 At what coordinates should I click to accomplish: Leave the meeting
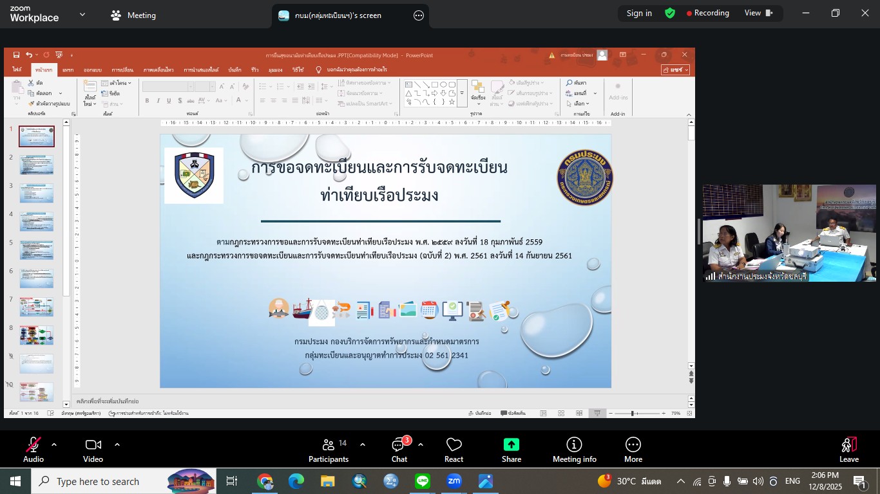coord(848,449)
